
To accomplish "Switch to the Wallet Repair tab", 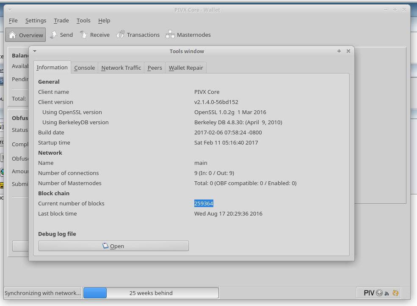I will tap(186, 68).
